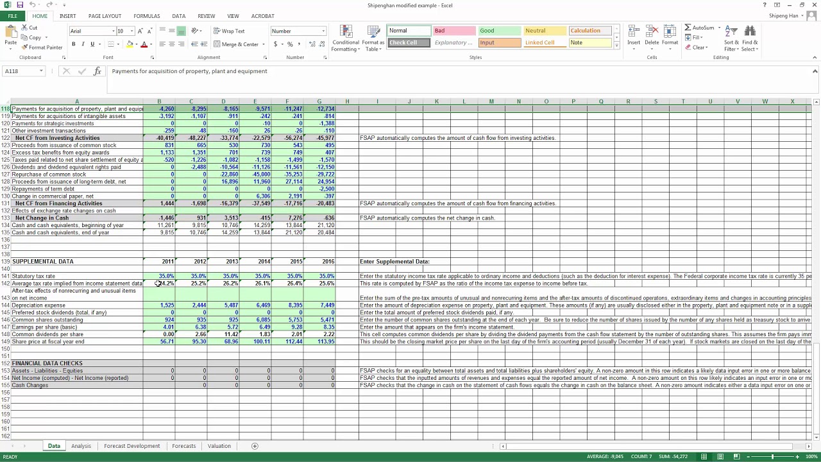
Task: Add a new sheet with plus icon
Action: click(255, 446)
